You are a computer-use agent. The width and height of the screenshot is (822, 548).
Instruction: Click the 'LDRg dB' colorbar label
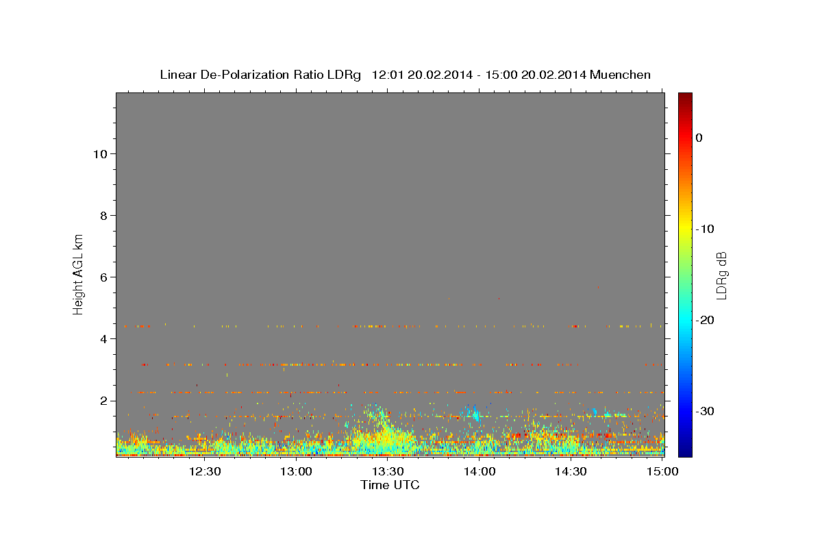pos(721,275)
